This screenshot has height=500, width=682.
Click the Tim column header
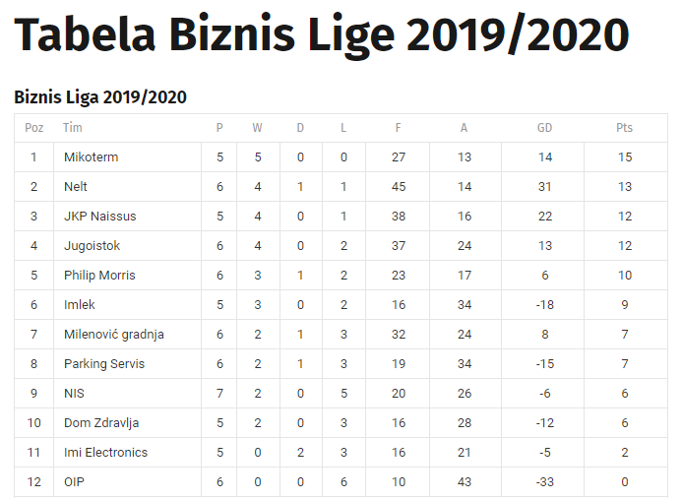point(73,128)
